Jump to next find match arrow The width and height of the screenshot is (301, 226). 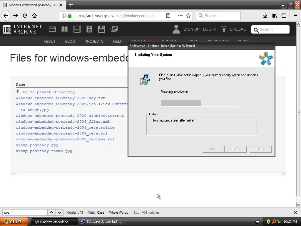(x=59, y=212)
